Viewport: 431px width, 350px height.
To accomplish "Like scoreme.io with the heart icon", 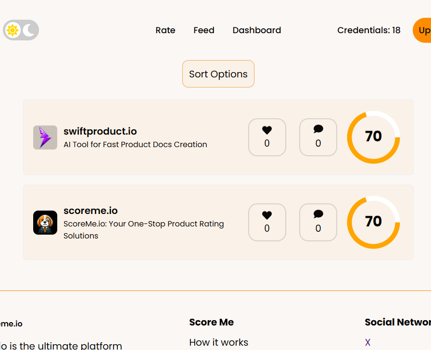I will pyautogui.click(x=267, y=222).
